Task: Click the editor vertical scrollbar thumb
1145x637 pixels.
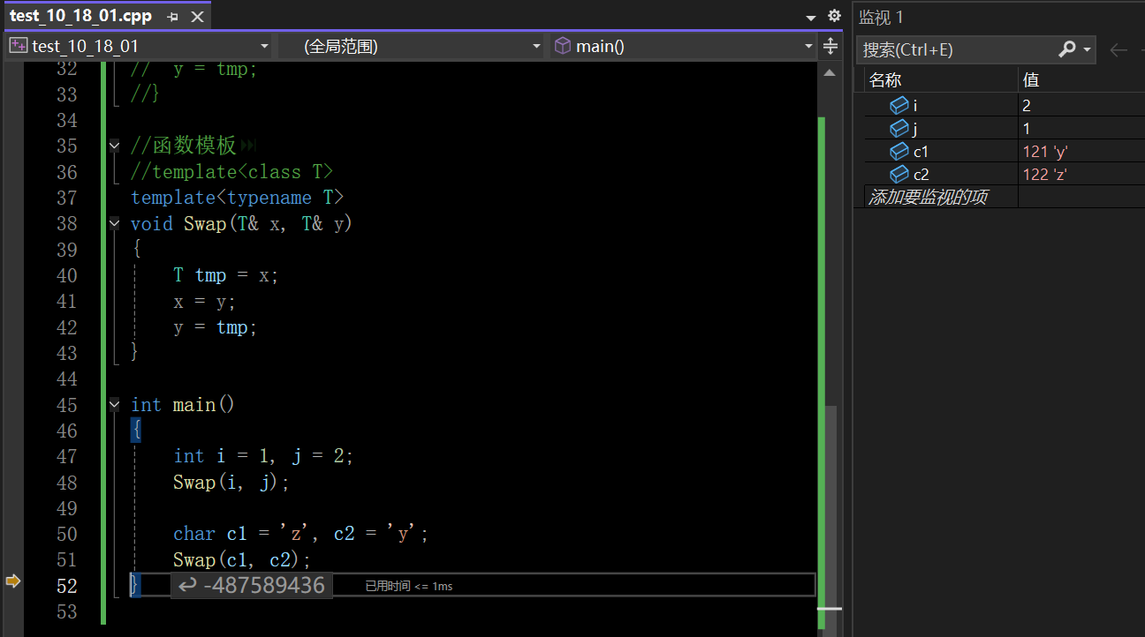Action: [x=830, y=516]
